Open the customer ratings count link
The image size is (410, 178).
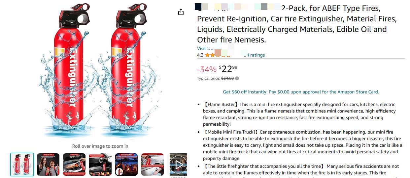[x=255, y=55]
